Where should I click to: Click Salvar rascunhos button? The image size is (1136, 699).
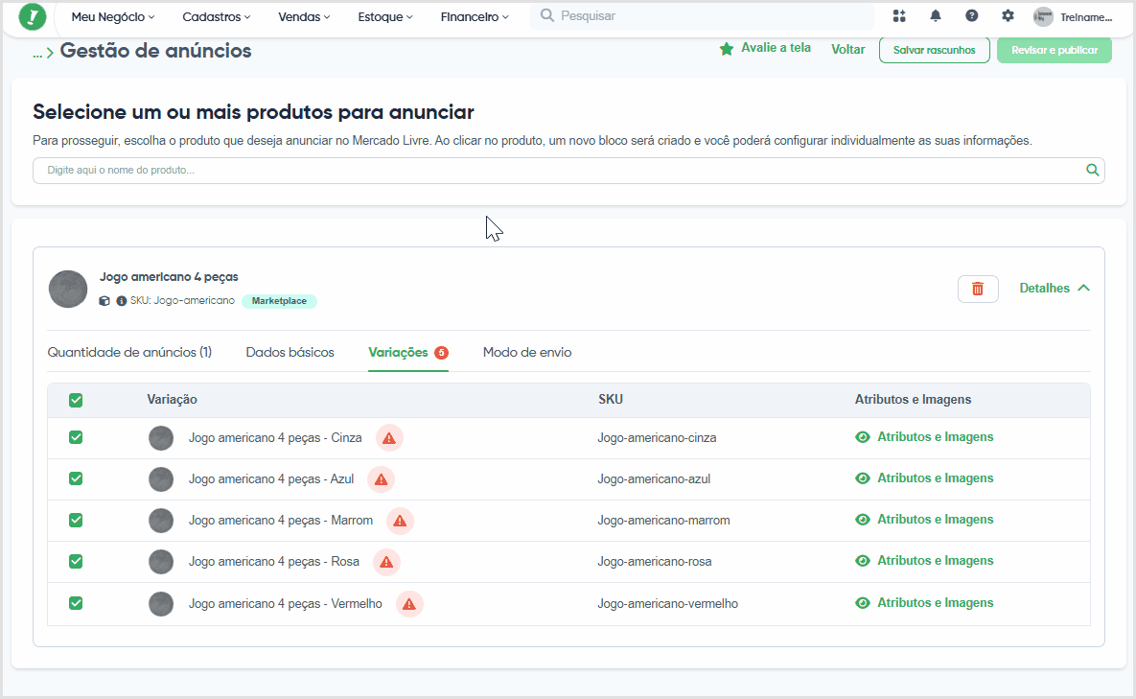(935, 50)
